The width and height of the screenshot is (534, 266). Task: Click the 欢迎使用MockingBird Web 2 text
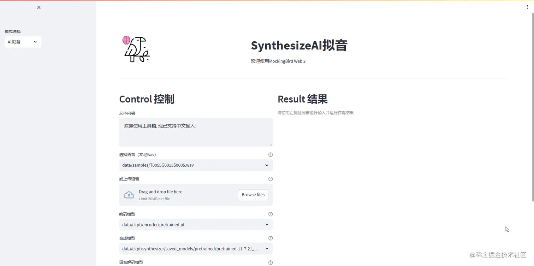pyautogui.click(x=278, y=61)
